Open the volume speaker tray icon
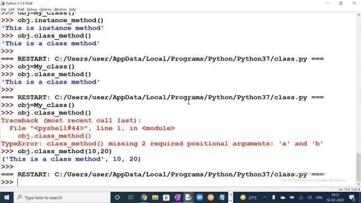The height and width of the screenshot is (203, 361). [x=310, y=197]
